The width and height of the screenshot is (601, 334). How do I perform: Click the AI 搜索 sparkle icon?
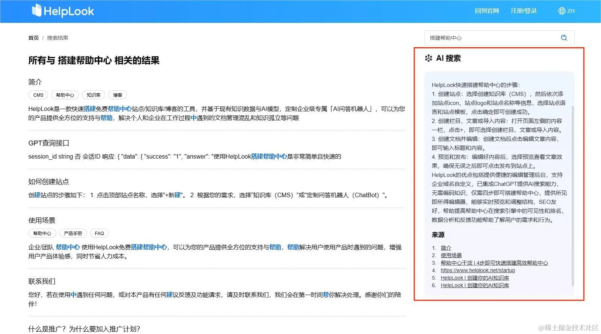point(429,58)
